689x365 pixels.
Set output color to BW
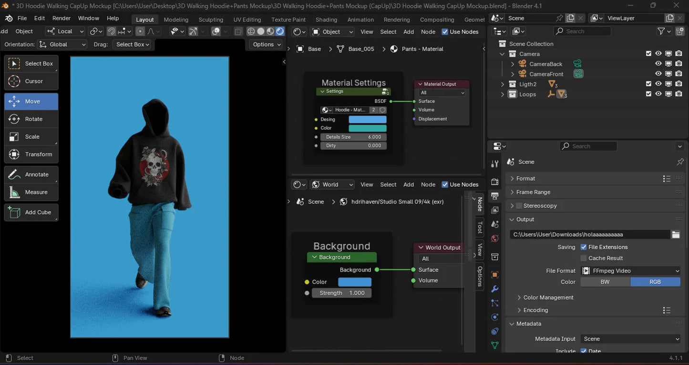point(605,282)
